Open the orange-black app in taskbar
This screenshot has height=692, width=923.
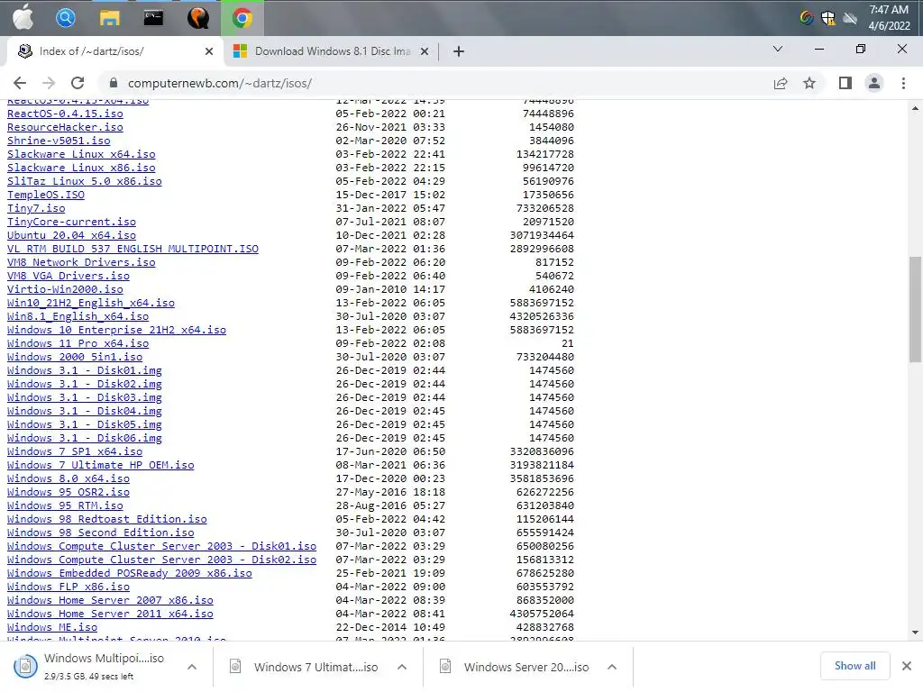[x=198, y=18]
